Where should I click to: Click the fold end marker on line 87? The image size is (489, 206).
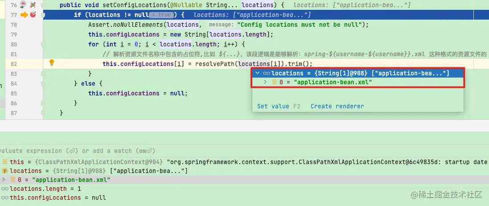tap(43, 113)
